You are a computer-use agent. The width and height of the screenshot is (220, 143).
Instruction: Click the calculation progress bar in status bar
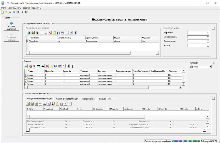[x=186, y=141]
